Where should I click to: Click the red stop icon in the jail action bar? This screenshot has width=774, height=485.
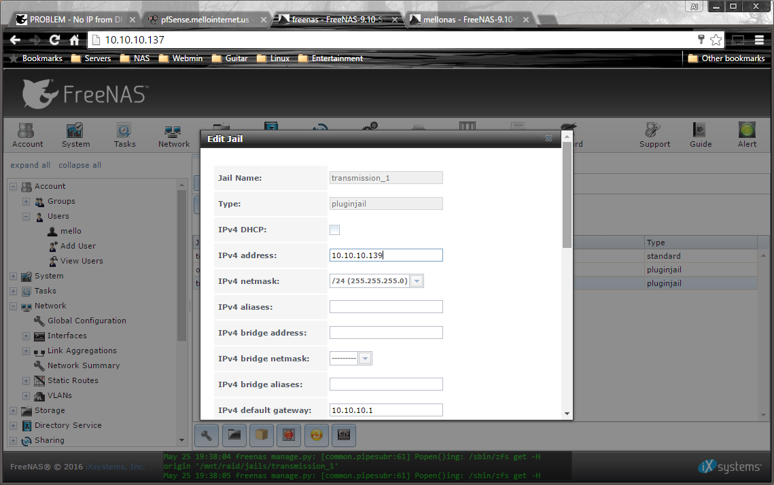pos(289,435)
